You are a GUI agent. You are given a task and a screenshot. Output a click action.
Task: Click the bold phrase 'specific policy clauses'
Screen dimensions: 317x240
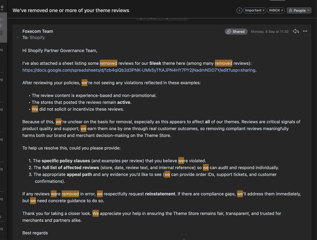click(x=66, y=161)
